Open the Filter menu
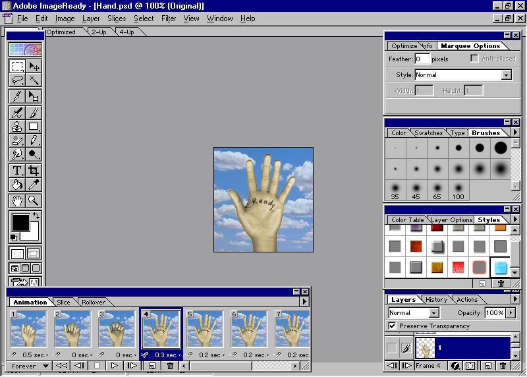Image resolution: width=527 pixels, height=377 pixels. point(169,18)
